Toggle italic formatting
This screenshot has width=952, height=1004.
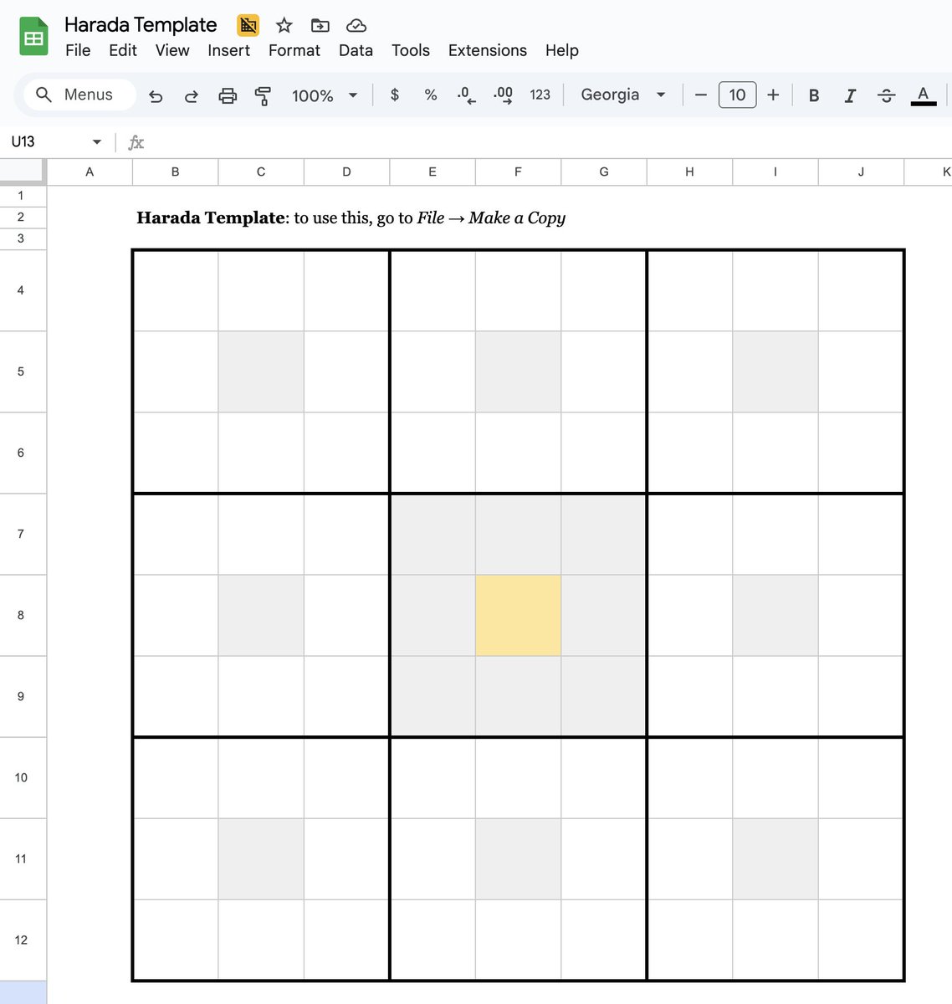[x=849, y=95]
